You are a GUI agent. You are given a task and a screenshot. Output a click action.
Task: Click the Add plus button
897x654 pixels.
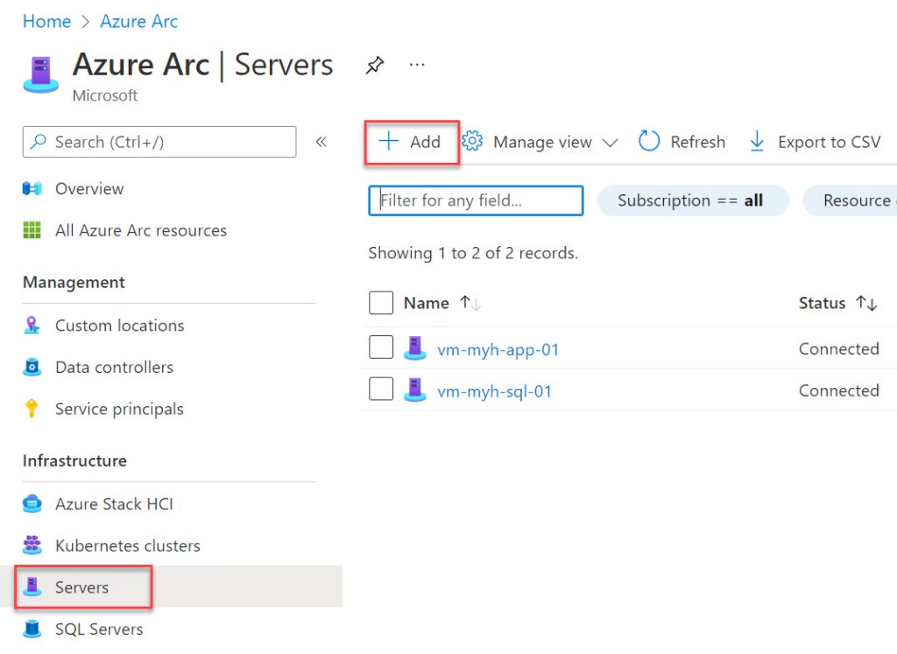(x=410, y=142)
